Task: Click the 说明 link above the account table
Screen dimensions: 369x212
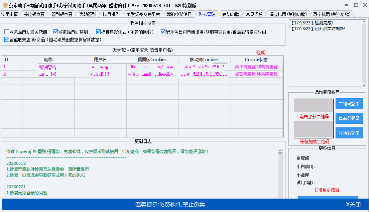Action: pyautogui.click(x=260, y=53)
